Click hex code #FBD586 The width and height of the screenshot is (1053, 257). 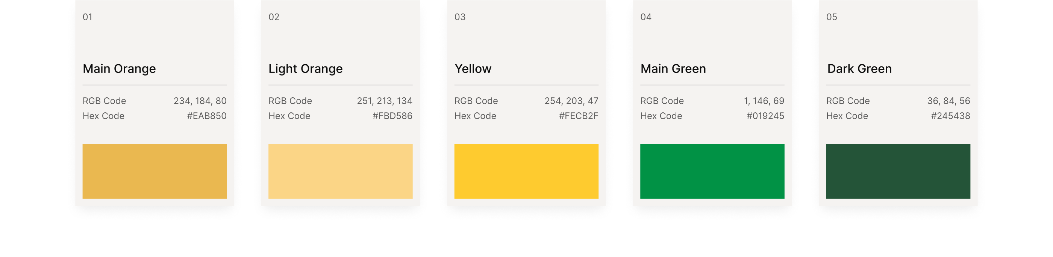tap(392, 116)
